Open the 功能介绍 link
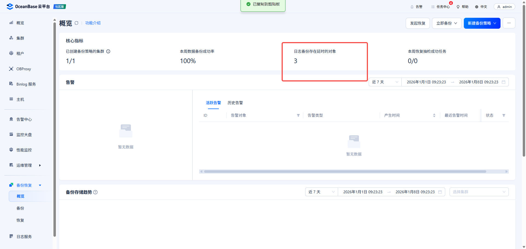 pos(93,23)
